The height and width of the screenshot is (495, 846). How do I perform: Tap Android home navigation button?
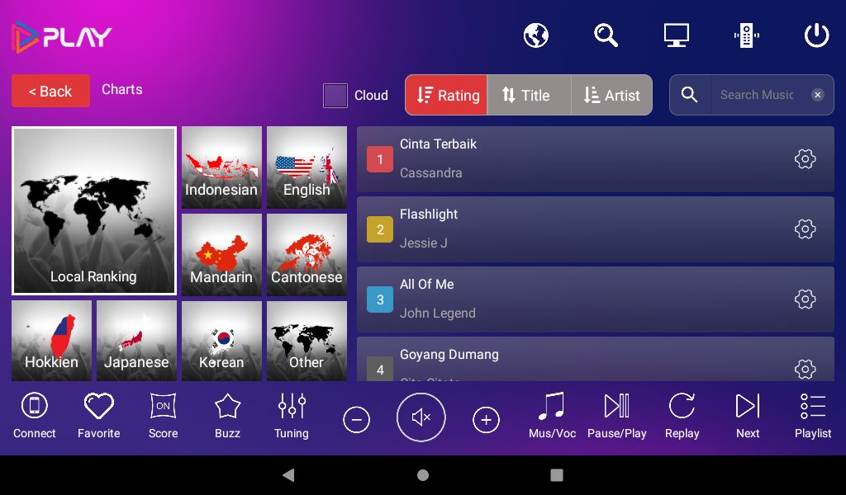coord(423,475)
